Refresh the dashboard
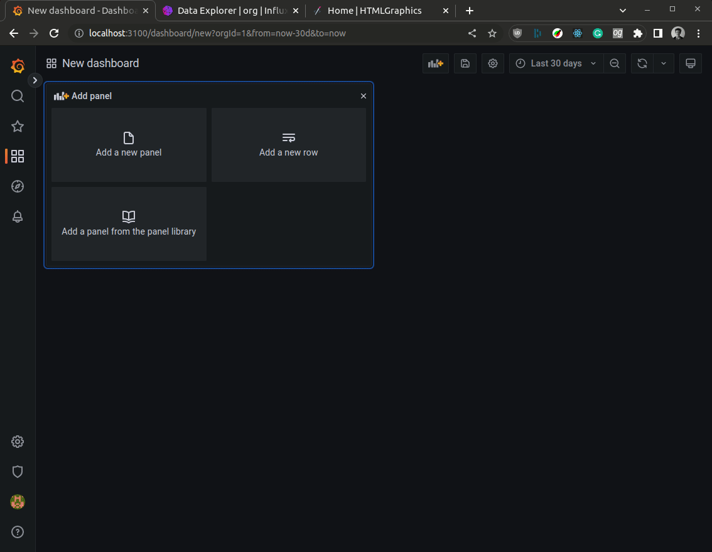712x552 pixels. tap(642, 63)
